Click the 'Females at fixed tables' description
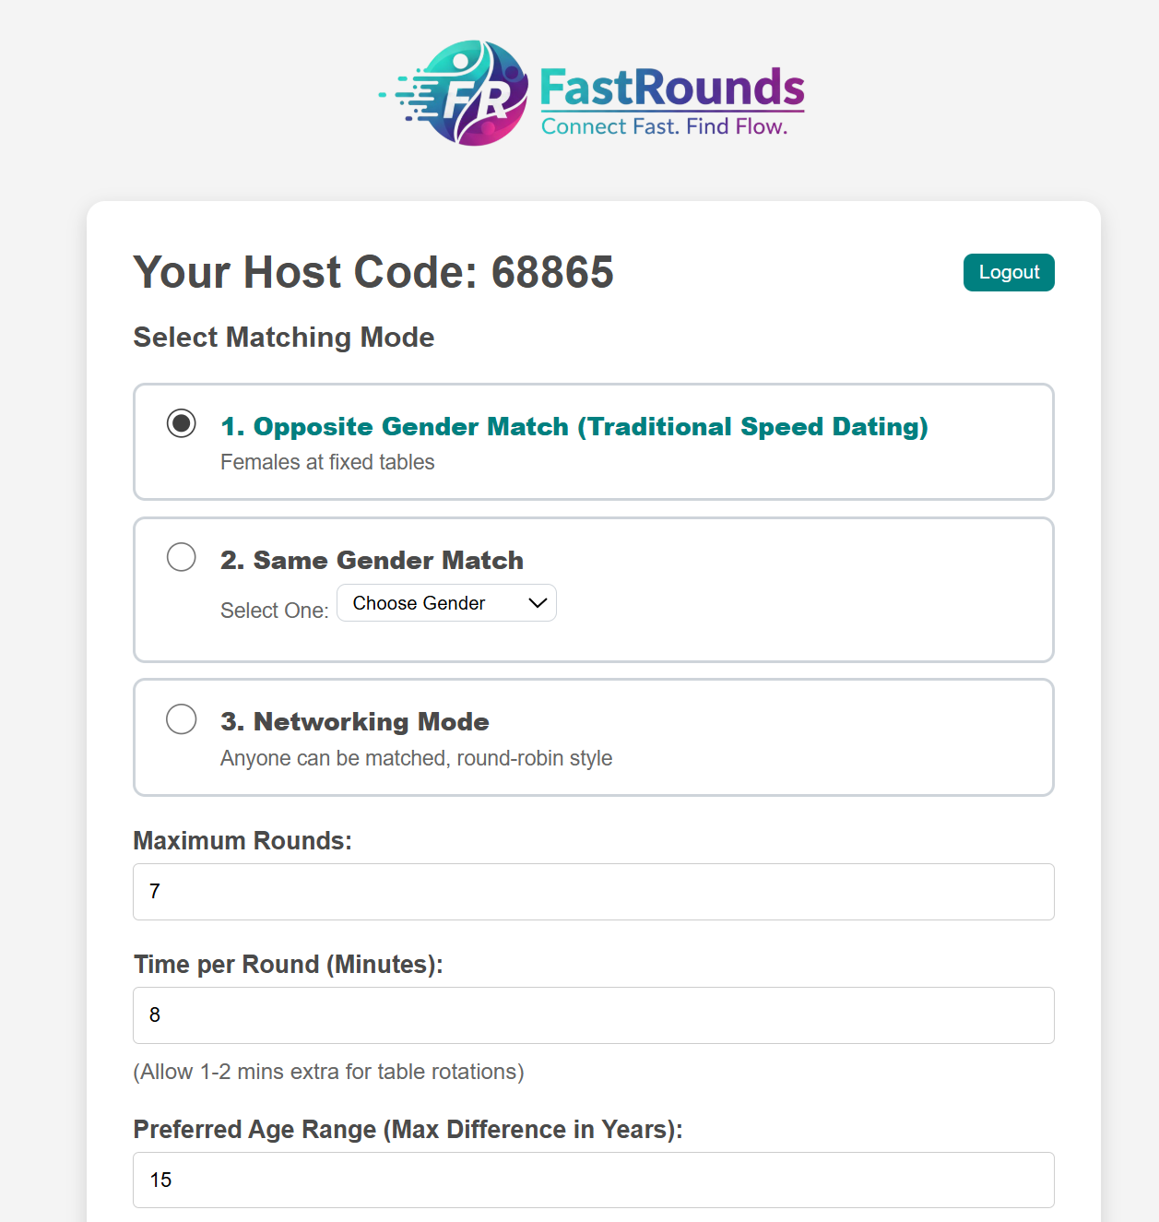 (327, 462)
